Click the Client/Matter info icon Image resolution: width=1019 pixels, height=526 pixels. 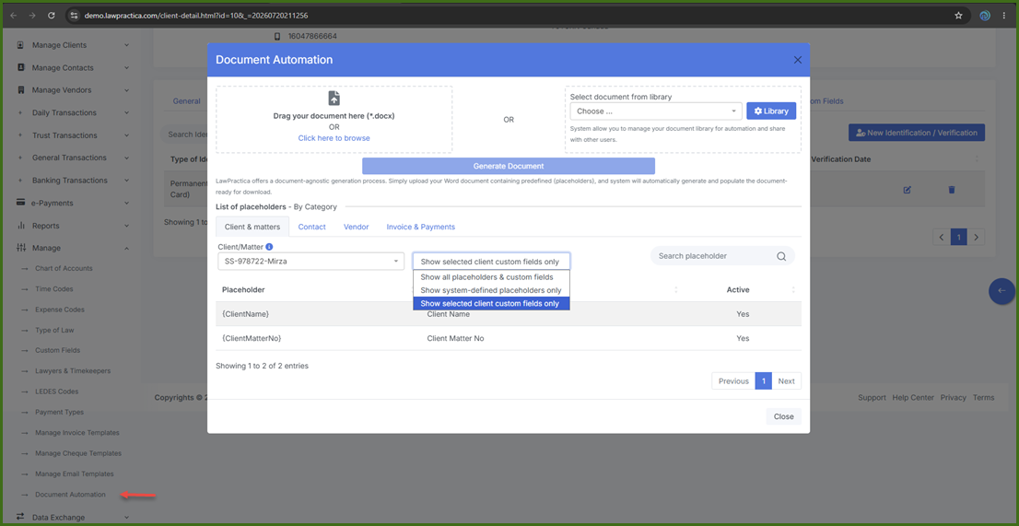pyautogui.click(x=269, y=247)
